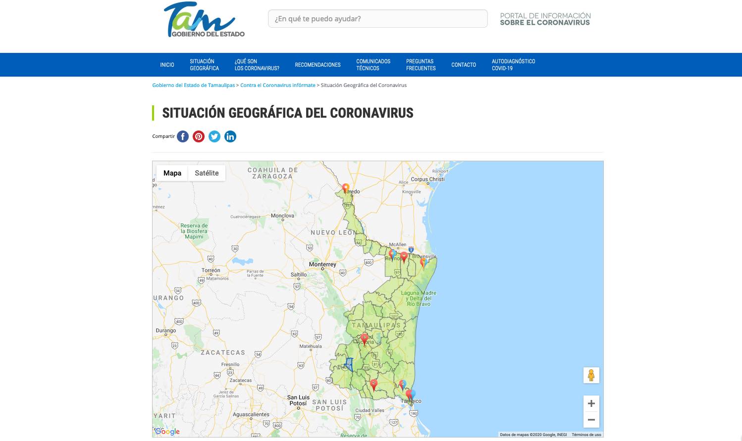
Task: Select the Mapa view type
Action: point(172,173)
